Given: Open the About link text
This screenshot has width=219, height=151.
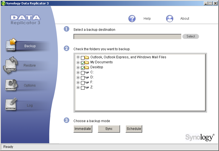Looking at the screenshot, I should pos(185,19).
